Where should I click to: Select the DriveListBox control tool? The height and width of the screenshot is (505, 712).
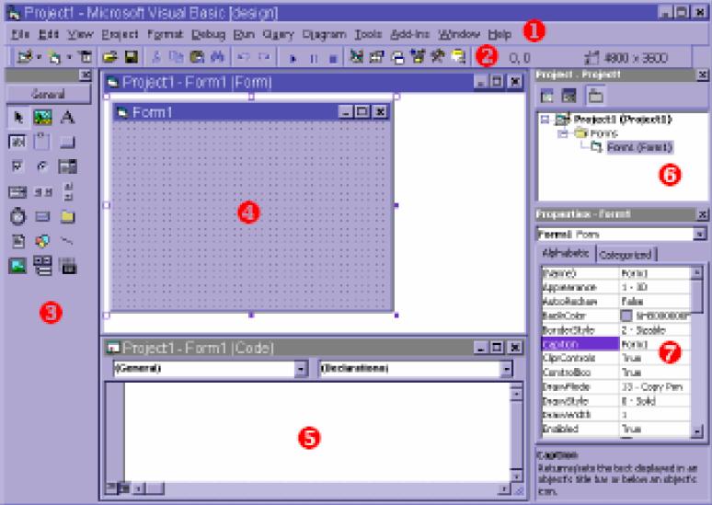tap(42, 216)
